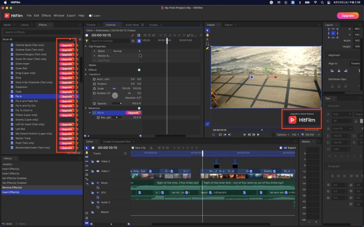This screenshot has width=364, height=227.
Task: Favorite the Fade effect with the star
Action: pyautogui.click(x=77, y=92)
